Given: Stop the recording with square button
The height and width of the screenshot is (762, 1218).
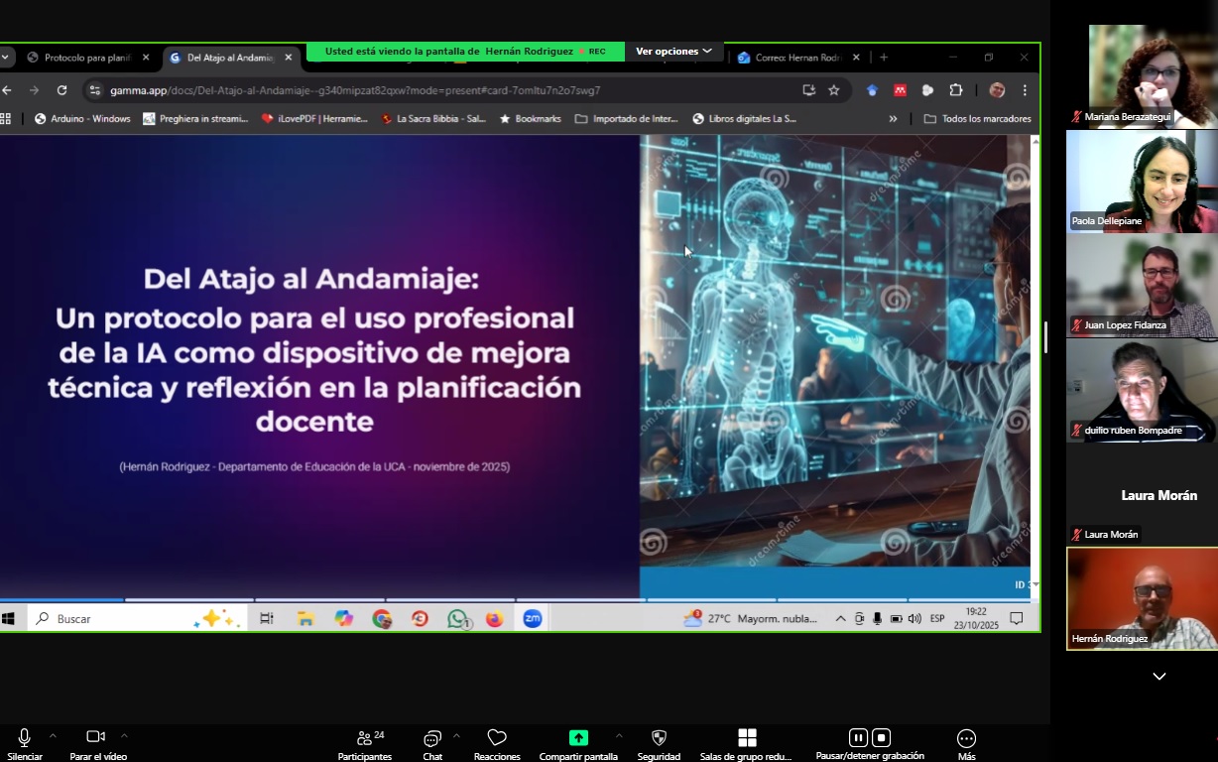Looking at the screenshot, I should 881,737.
